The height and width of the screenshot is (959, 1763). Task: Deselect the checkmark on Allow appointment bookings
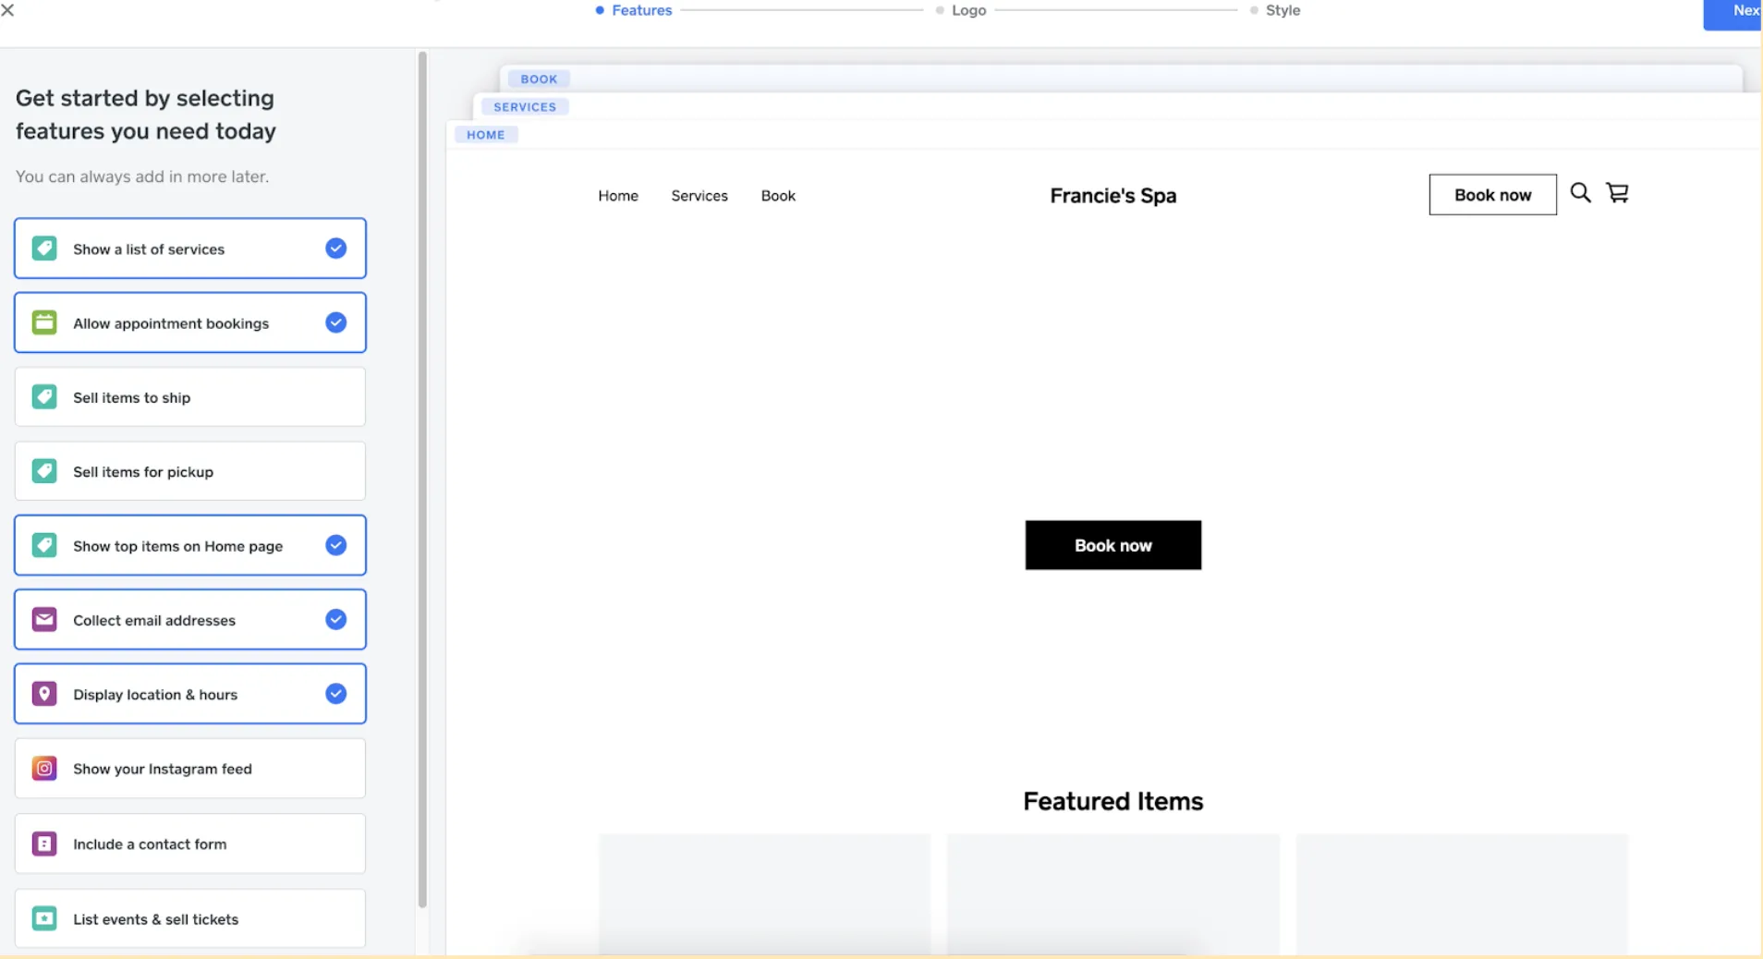click(335, 322)
